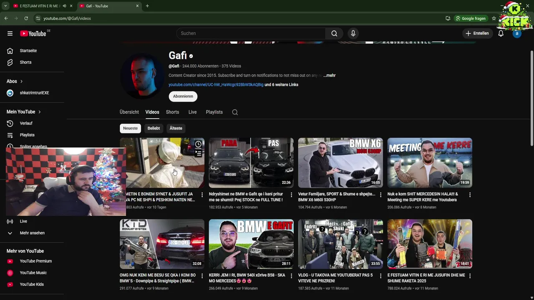
Task: Open YouTube Music in sidebar
Action: pos(33,273)
